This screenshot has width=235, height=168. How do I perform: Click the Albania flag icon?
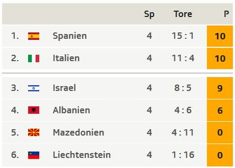(34, 110)
